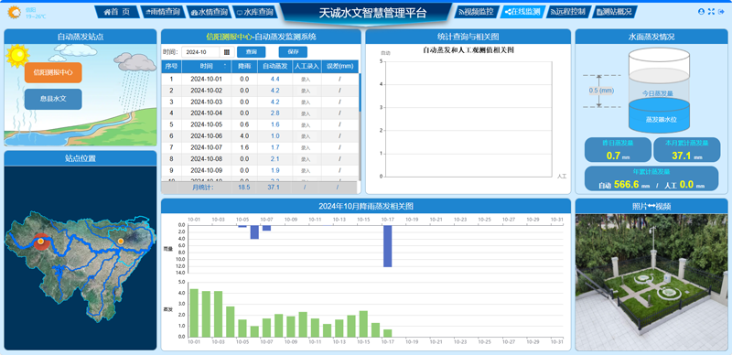Image resolution: width=732 pixels, height=355 pixels.
Task: Click the sun weather icon for 信阳
Action: [x=15, y=12]
